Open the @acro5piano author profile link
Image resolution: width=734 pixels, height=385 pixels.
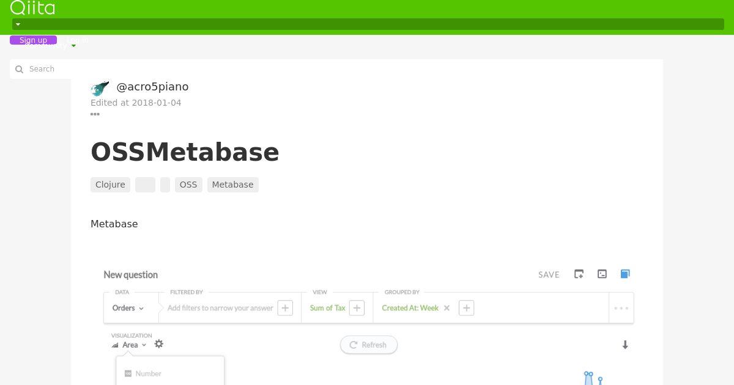tap(152, 87)
